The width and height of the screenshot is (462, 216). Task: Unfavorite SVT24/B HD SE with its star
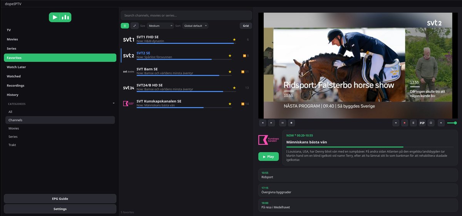point(234,88)
